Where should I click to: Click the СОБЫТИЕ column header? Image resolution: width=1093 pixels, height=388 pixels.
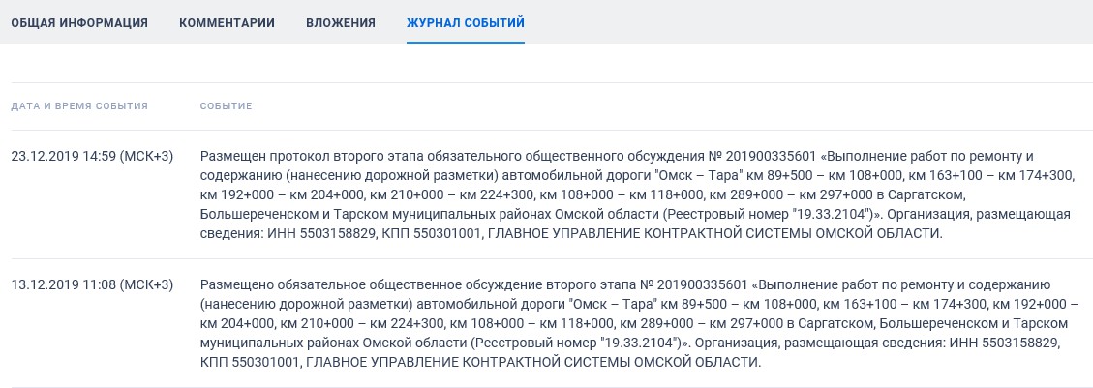(226, 106)
